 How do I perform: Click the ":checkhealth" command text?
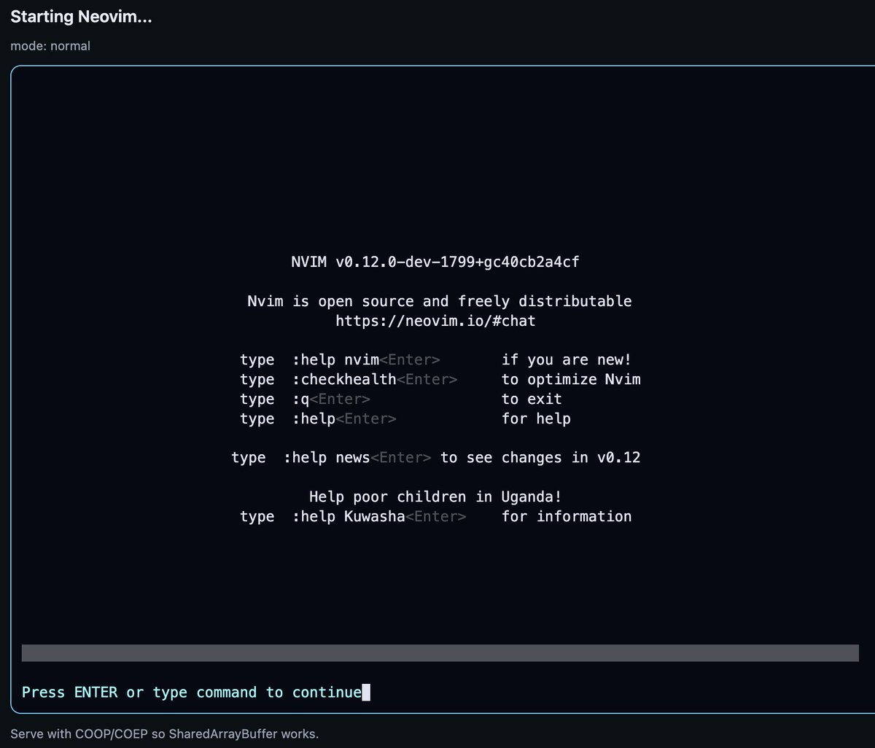344,380
